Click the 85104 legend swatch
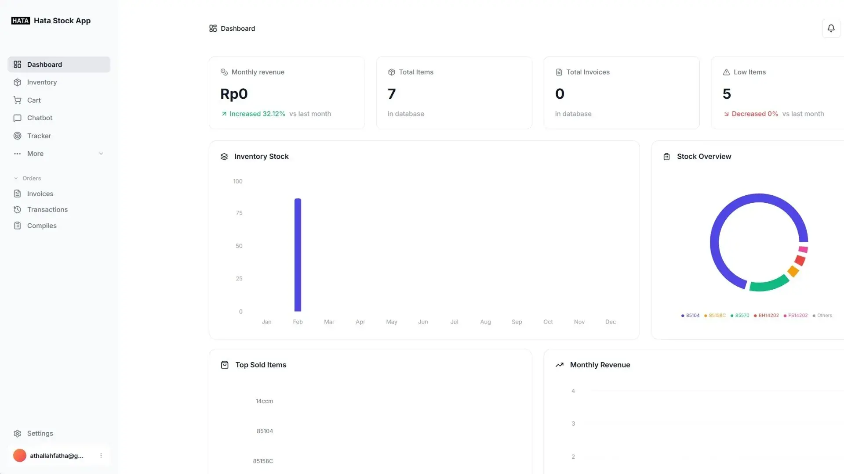Viewport: 844px width, 474px height. 683,316
